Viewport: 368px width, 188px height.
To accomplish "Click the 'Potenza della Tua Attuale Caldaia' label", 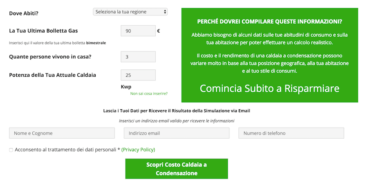I will click(x=53, y=75).
